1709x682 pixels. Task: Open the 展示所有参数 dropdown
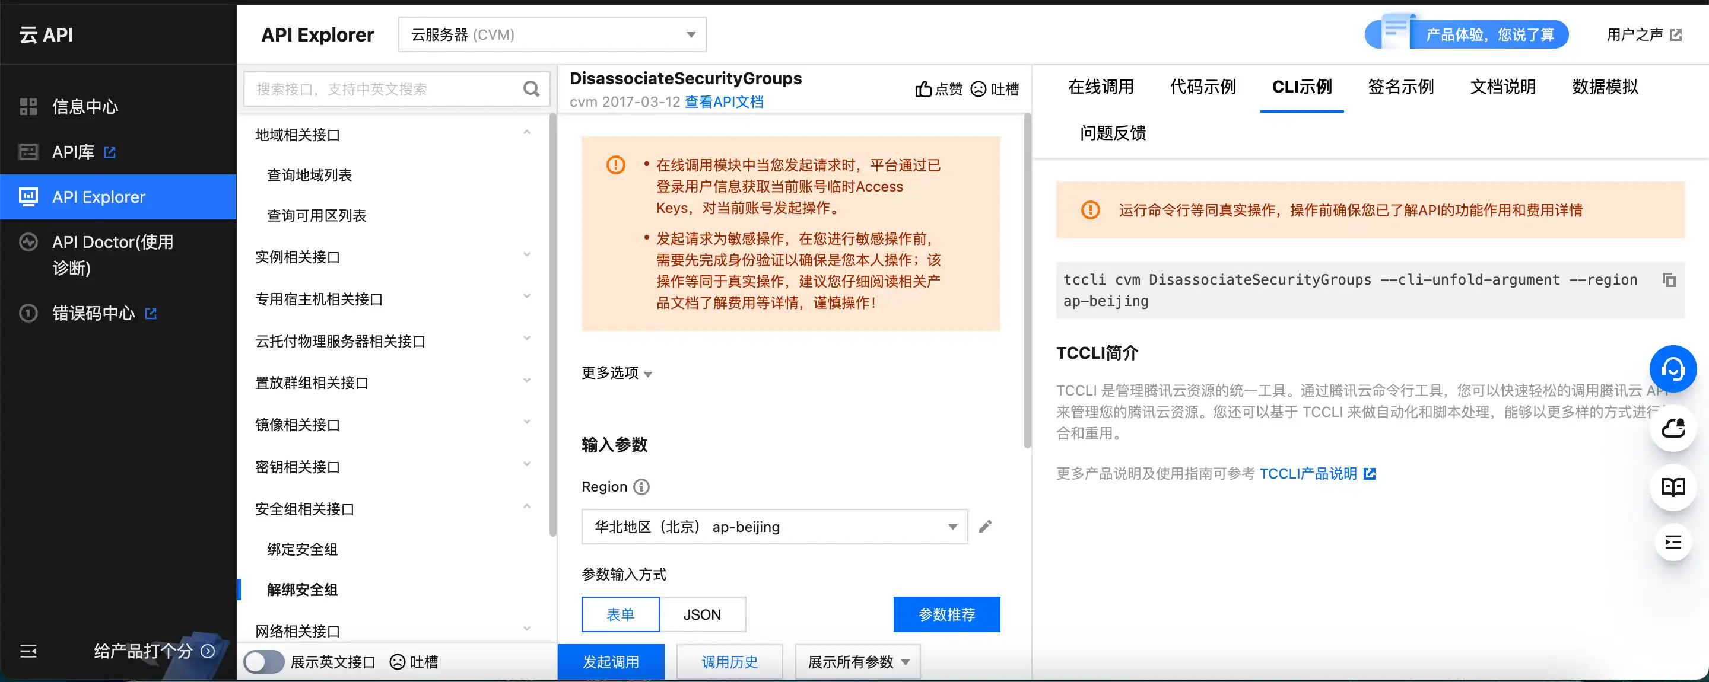pos(857,662)
